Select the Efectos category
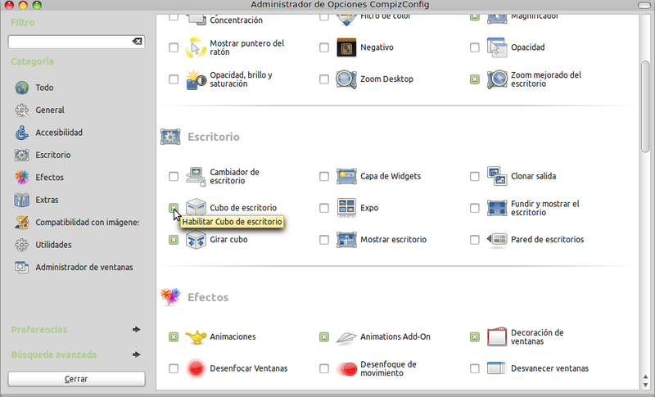This screenshot has height=397, width=655. 49,177
